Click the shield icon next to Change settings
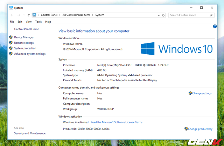 click(x=190, y=93)
